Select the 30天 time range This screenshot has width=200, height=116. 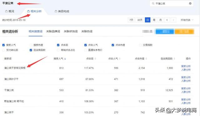pyautogui.click(x=140, y=20)
